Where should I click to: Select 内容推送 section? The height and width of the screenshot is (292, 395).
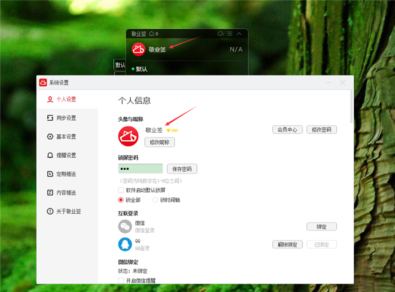tap(67, 193)
